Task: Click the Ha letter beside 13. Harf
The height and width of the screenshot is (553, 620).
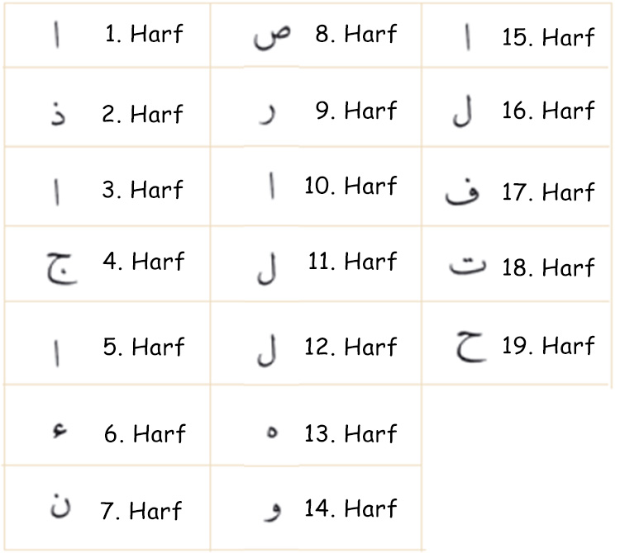Action: pyautogui.click(x=272, y=432)
